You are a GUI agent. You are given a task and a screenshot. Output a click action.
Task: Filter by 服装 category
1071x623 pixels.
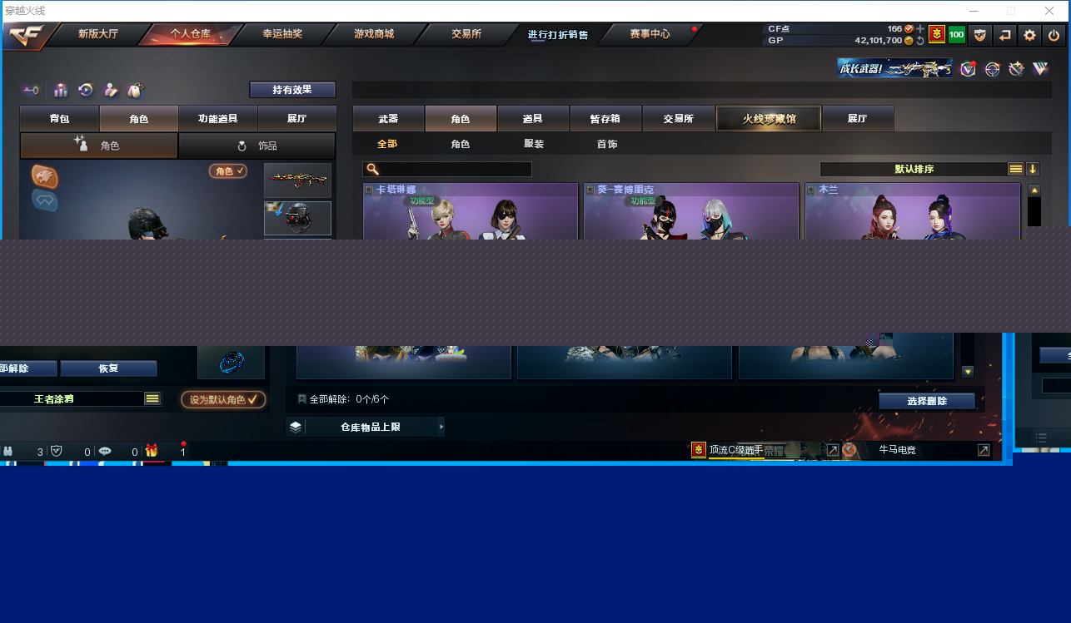point(534,144)
